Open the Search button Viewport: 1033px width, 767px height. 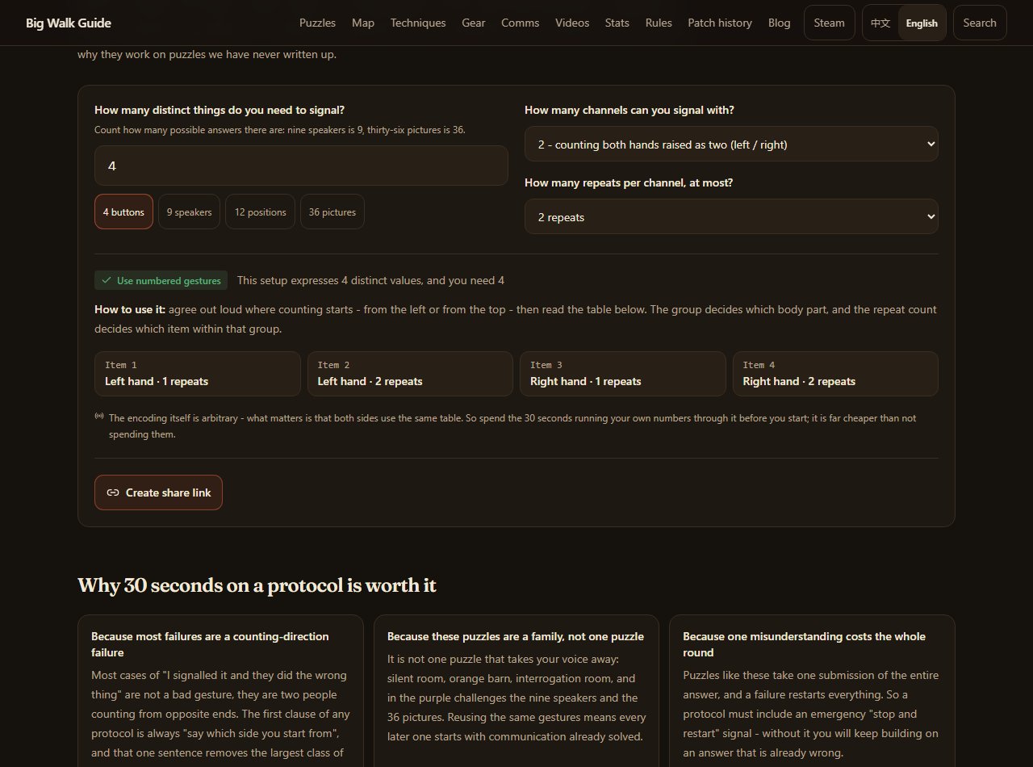(x=980, y=23)
